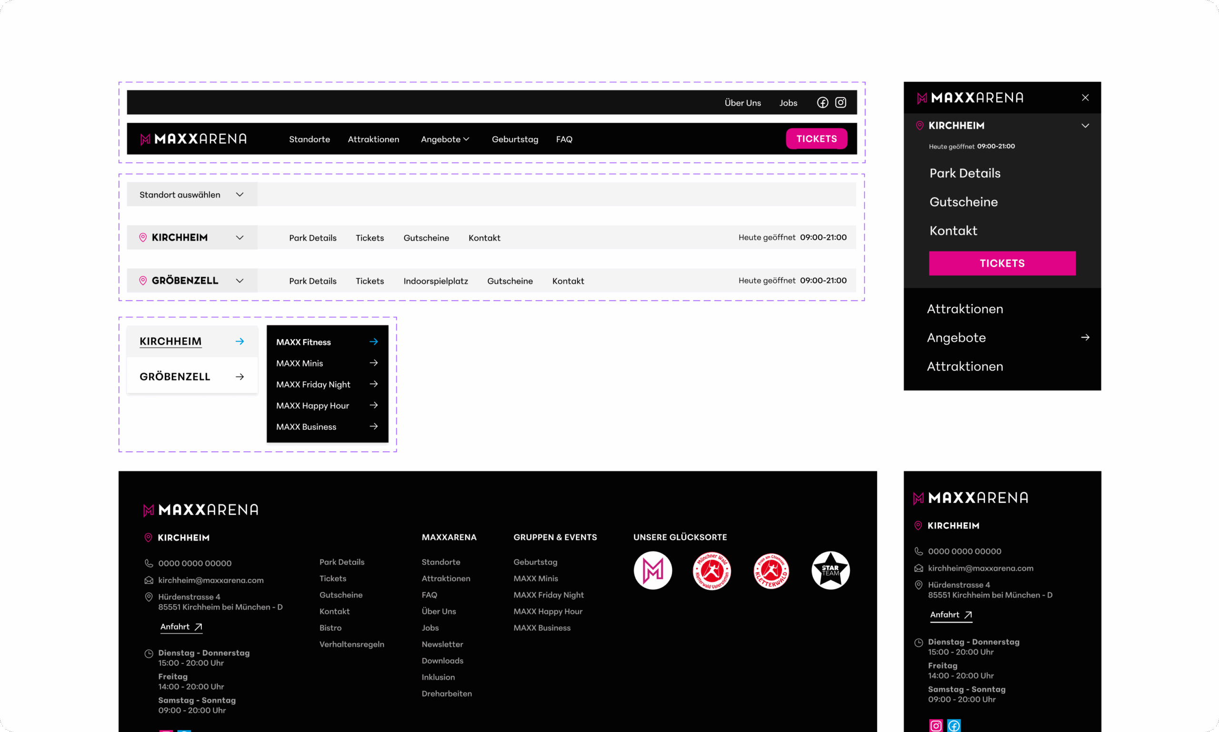1219x732 pixels.
Task: Open Newsletter in footer MAXXARENA column
Action: [442, 644]
